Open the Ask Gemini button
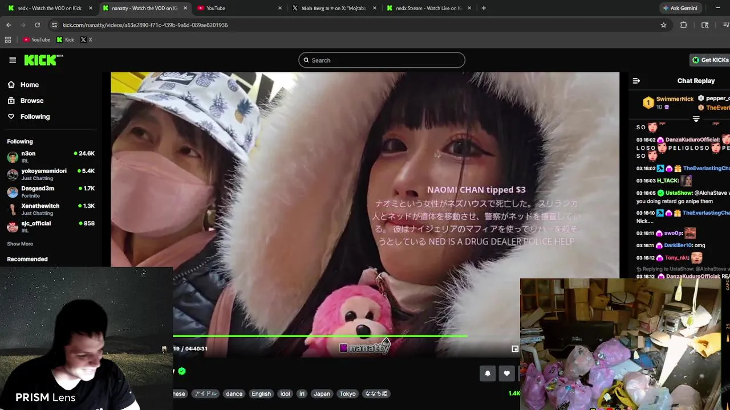 (680, 8)
